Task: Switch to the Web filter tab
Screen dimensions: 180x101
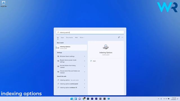Action: (76, 38)
